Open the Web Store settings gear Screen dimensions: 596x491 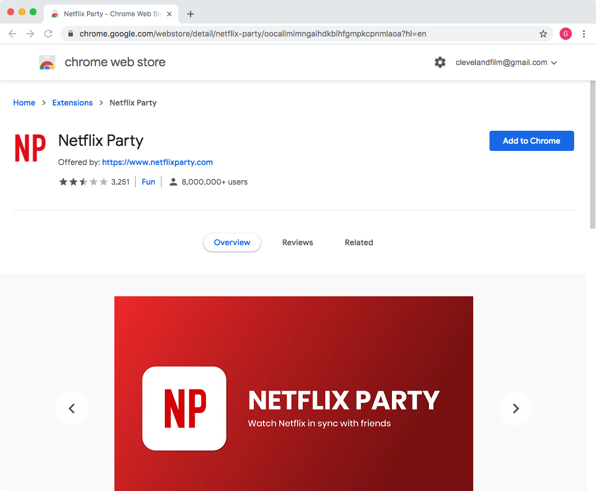coord(440,62)
